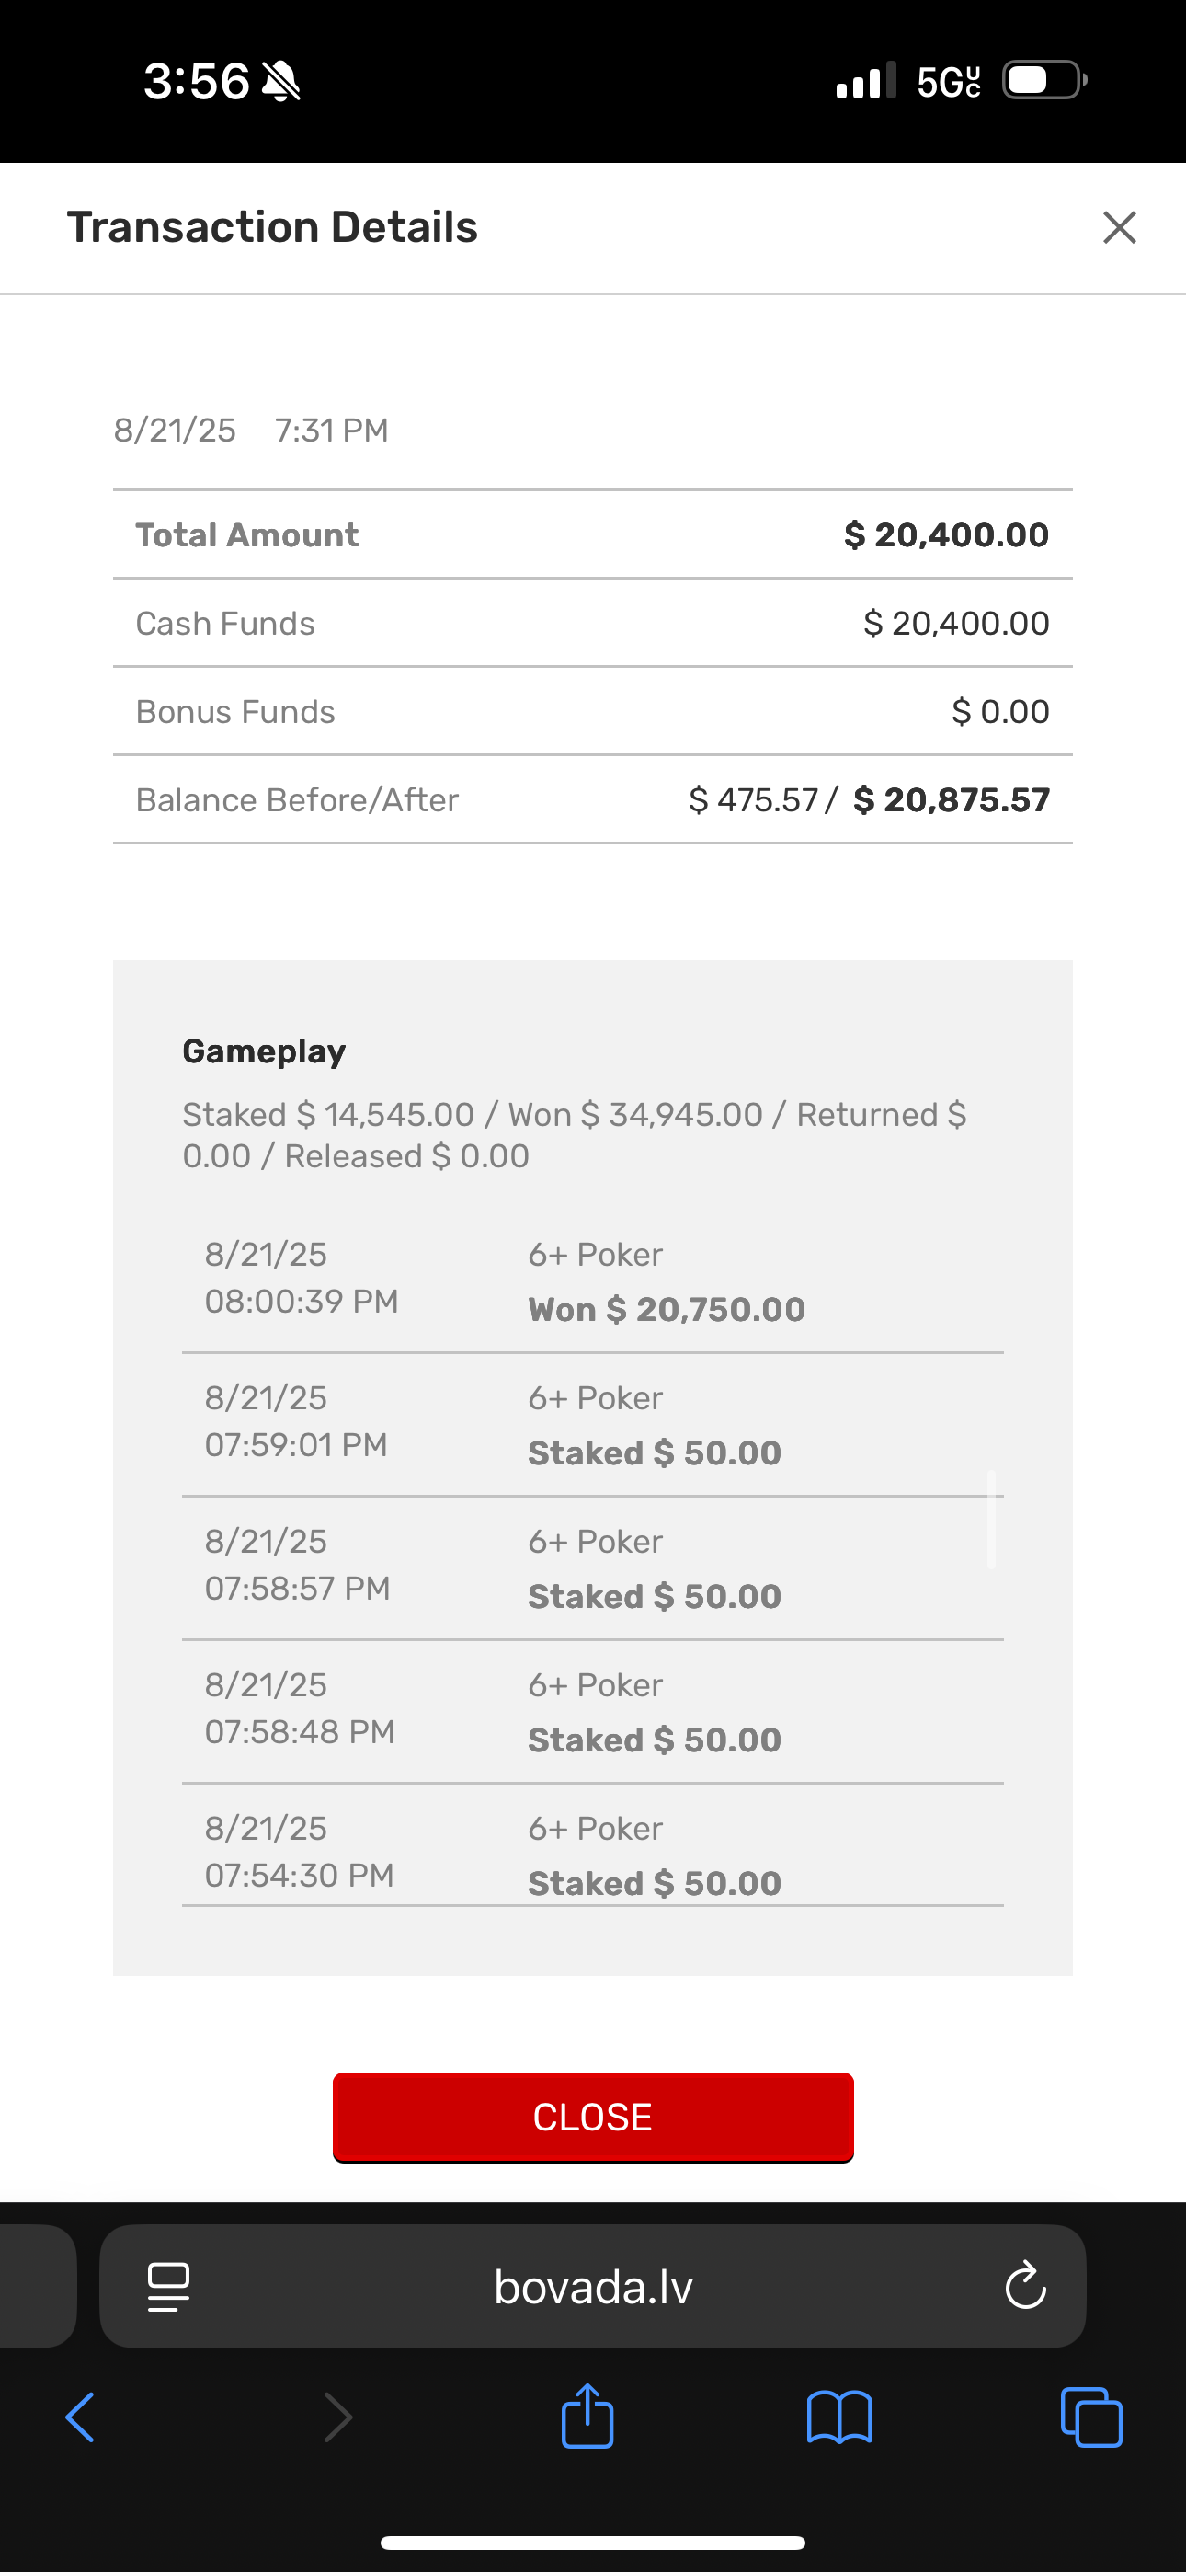Tap the red CLOSE button
The height and width of the screenshot is (2572, 1186).
(x=593, y=2116)
